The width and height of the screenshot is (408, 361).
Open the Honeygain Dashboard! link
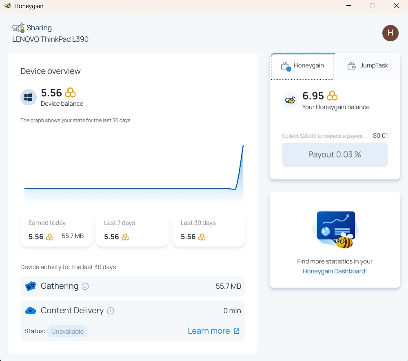pos(335,271)
